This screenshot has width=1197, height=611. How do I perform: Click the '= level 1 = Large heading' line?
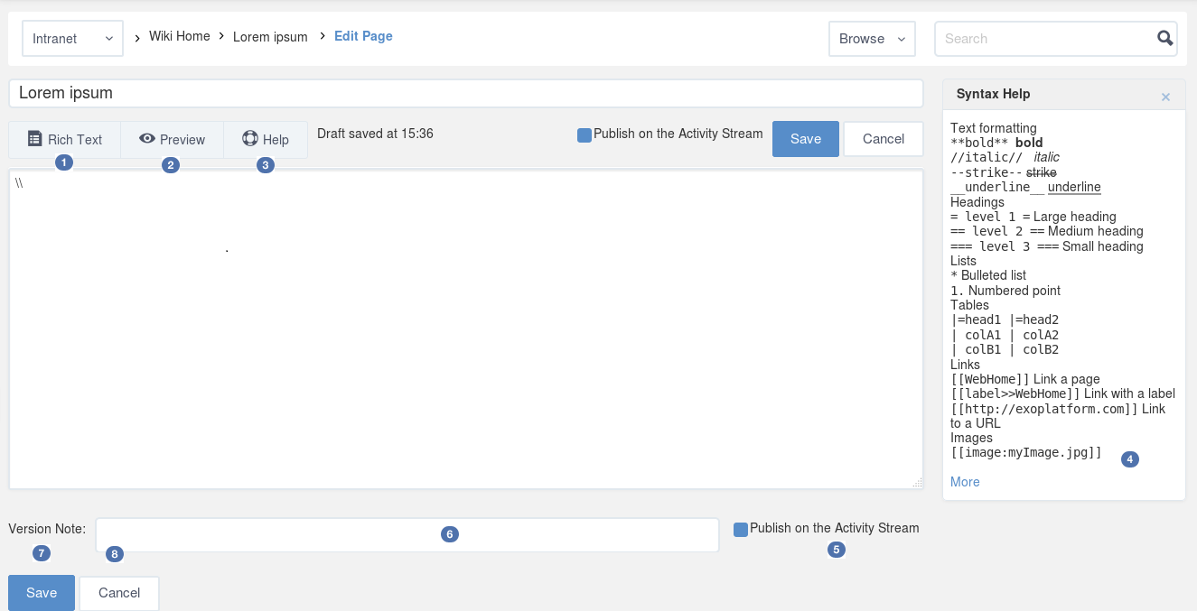(x=1033, y=217)
